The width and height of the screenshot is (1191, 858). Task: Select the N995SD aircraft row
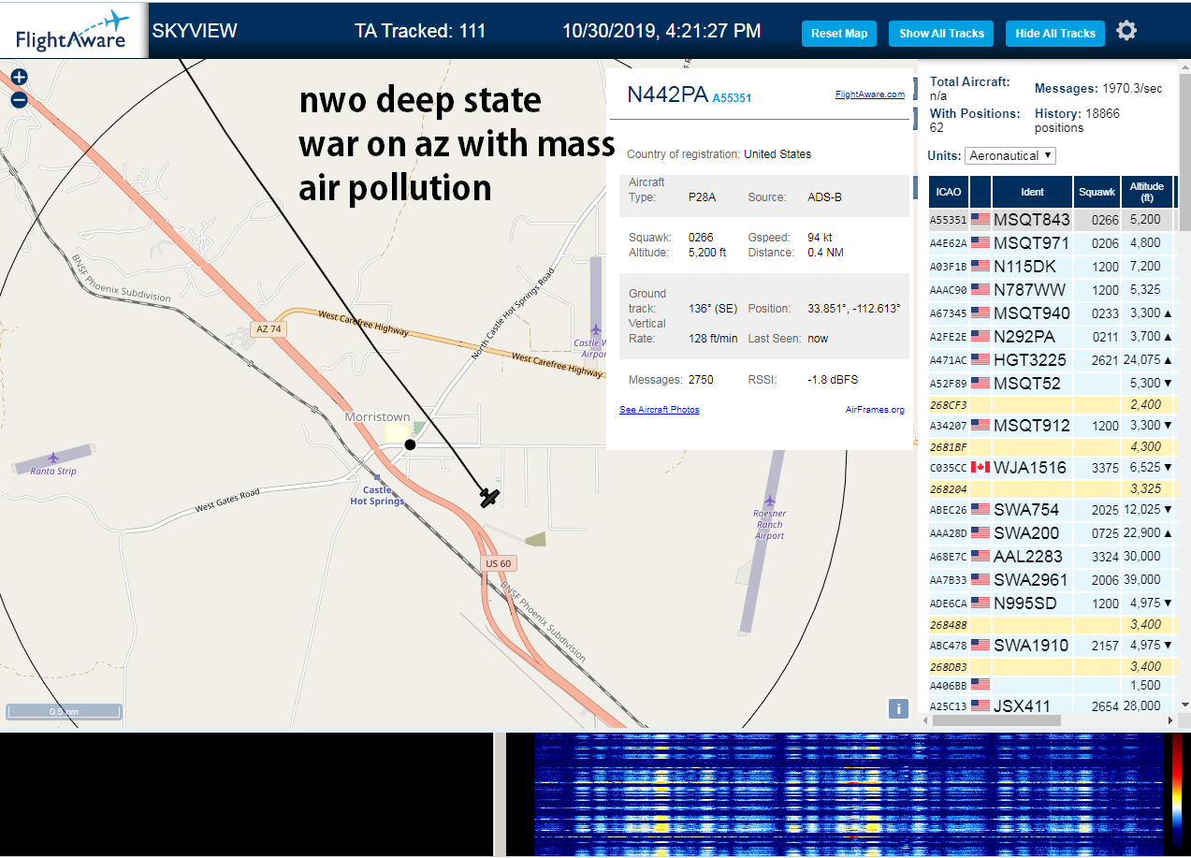1053,604
